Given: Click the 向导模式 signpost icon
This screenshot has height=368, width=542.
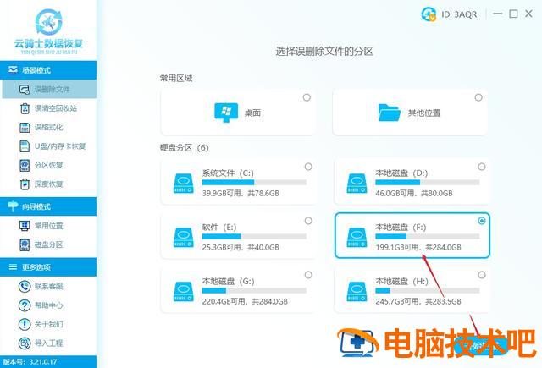Looking at the screenshot, I should point(13,206).
